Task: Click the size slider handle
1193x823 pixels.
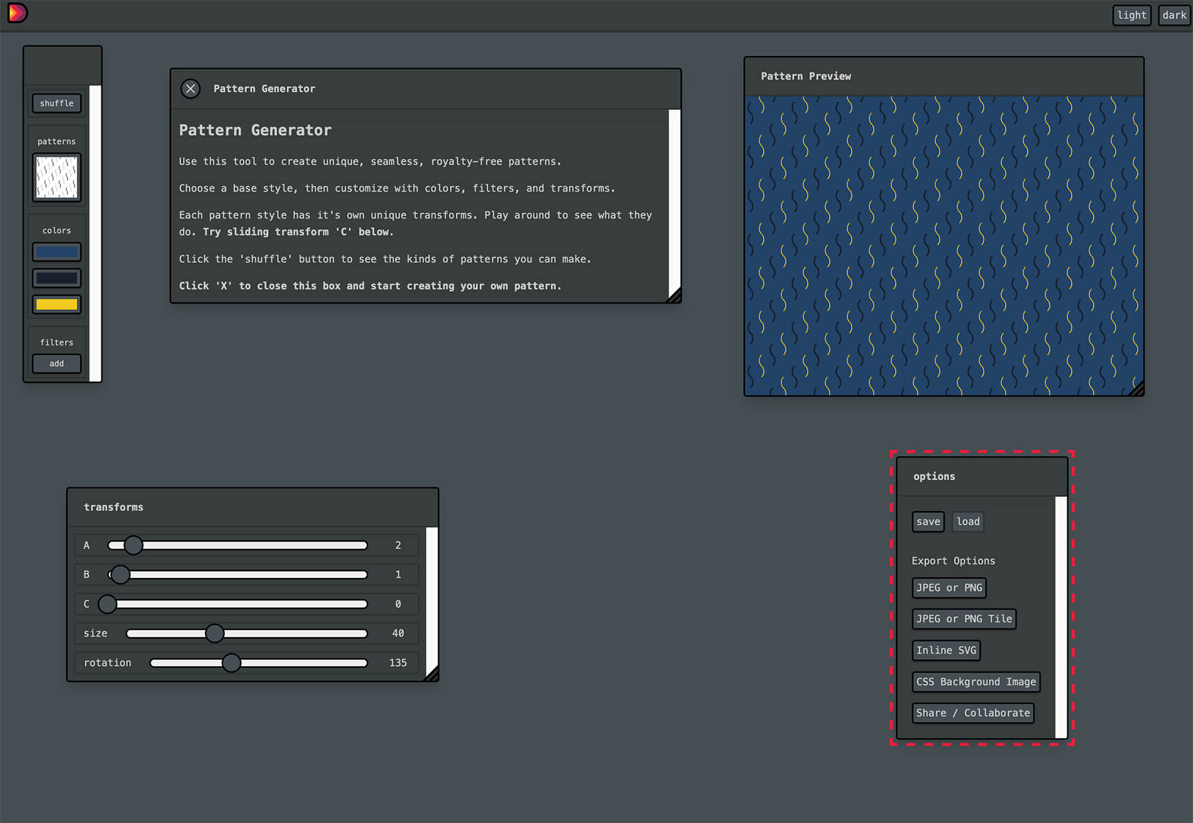Action: click(215, 634)
